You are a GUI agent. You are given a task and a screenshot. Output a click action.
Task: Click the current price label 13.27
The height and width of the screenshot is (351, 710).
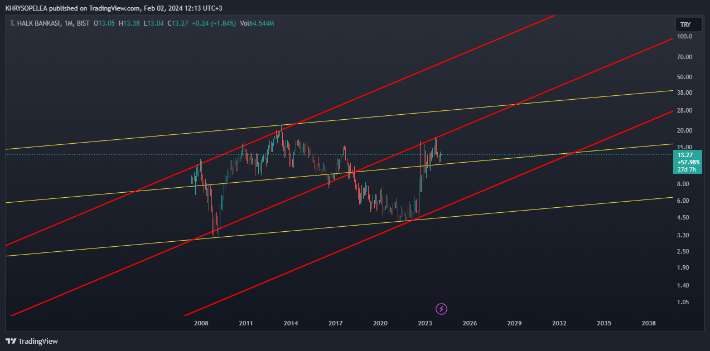pyautogui.click(x=685, y=155)
